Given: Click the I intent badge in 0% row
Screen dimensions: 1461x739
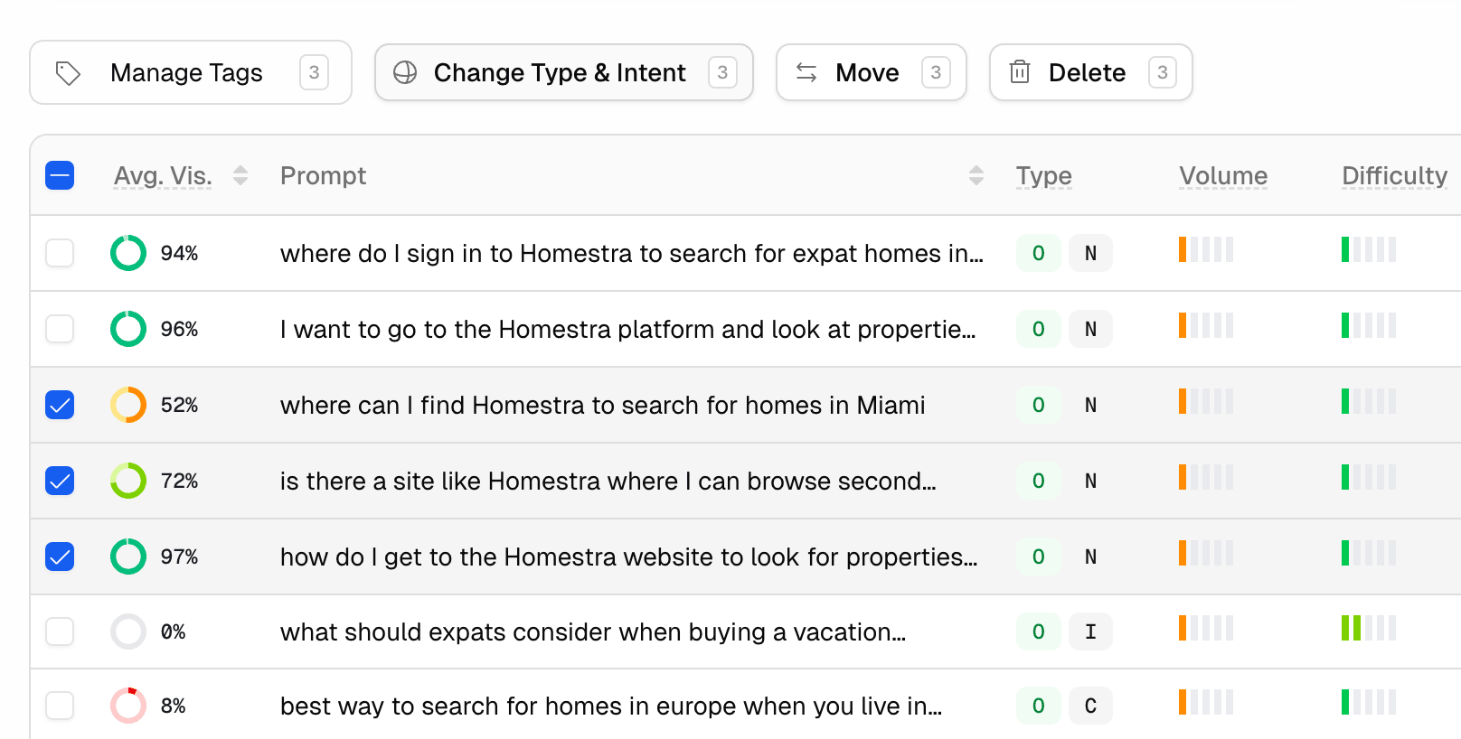Looking at the screenshot, I should coord(1091,631).
